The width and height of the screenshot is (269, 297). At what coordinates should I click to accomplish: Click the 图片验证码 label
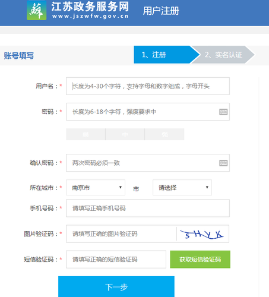point(40,234)
